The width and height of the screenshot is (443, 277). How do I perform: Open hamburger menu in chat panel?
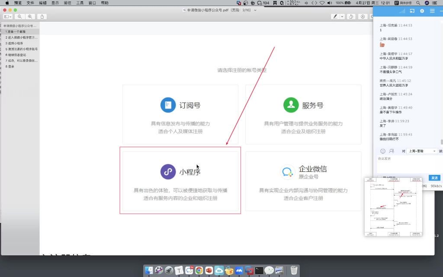(432, 11)
